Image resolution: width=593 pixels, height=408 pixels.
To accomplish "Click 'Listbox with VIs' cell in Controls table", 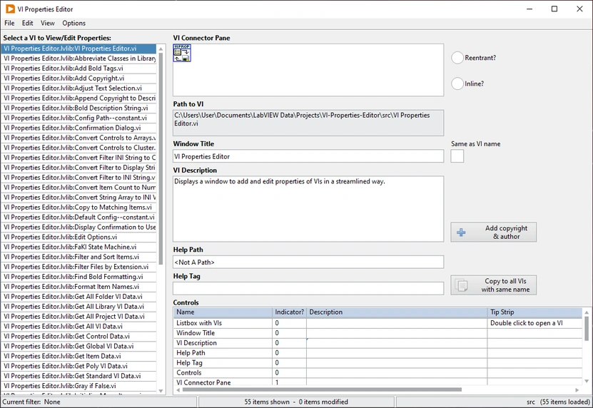I will [x=223, y=323].
